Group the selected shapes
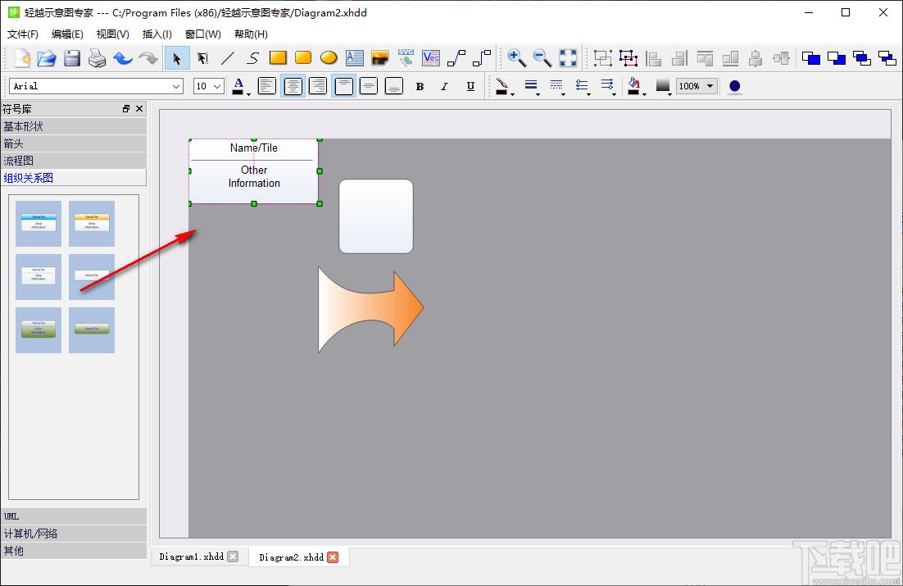The height and width of the screenshot is (586, 903). 603,58
